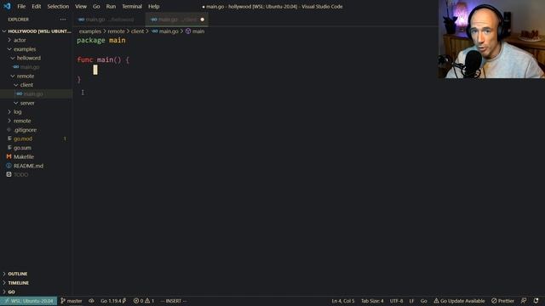Click examples breadcrumb segment
Image resolution: width=545 pixels, height=306 pixels.
pos(90,31)
